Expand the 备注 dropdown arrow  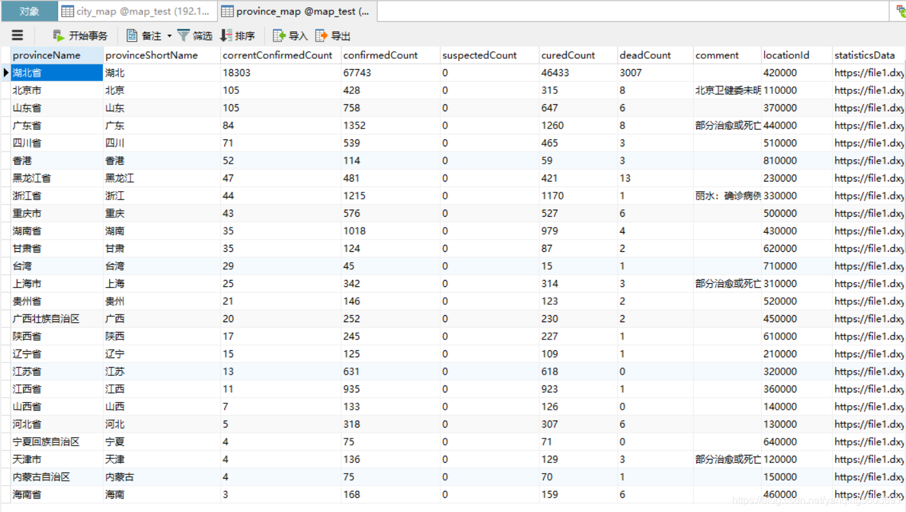click(x=169, y=36)
